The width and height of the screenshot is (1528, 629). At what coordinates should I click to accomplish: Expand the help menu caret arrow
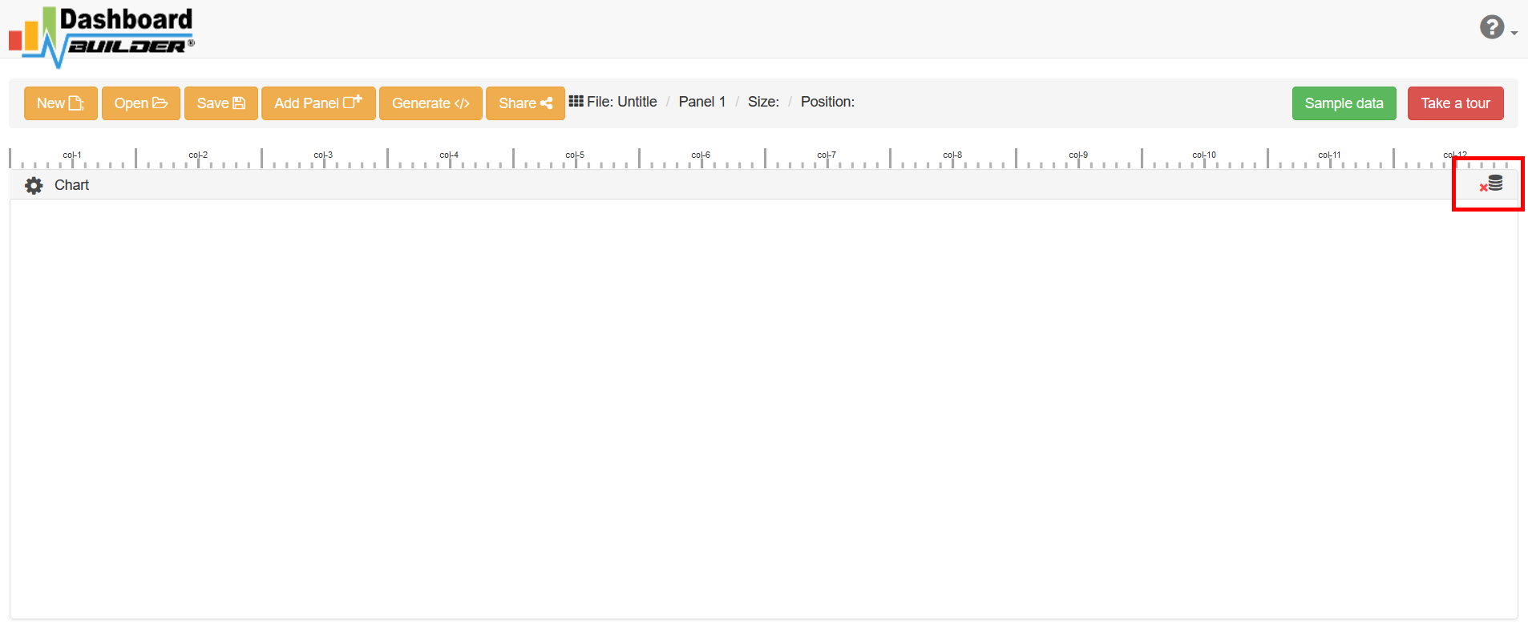1514,33
